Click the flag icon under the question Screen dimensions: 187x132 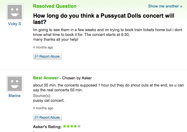tap(36, 56)
